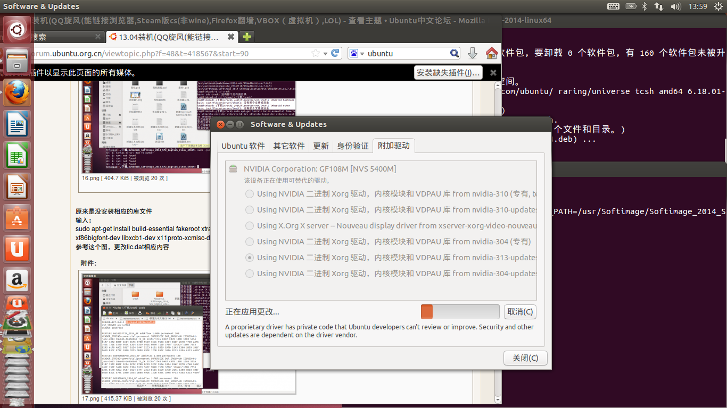Image resolution: width=727 pixels, height=408 pixels.
Task: Click the applying-changes progress bar
Action: pos(460,311)
